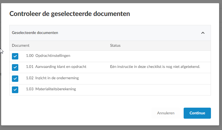Viewport: 222px width, 130px height.
Task: Toggle the 1.03 Materialiteitsberekening checkbox
Action: pos(15,90)
